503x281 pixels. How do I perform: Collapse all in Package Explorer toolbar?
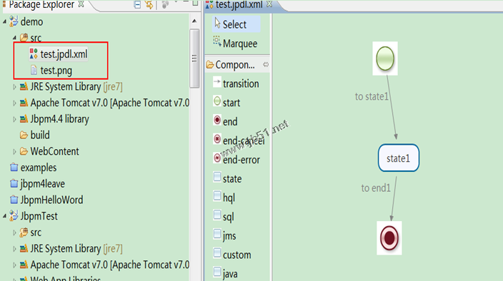pyautogui.click(x=137, y=4)
